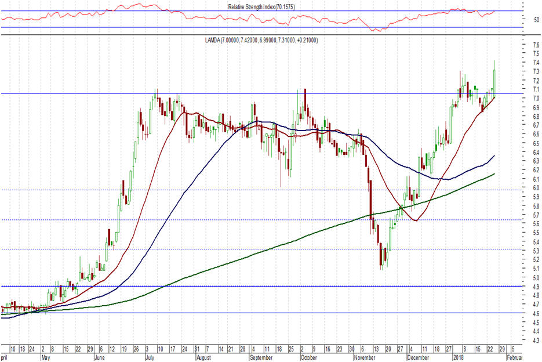
Task: Click the 6.3 price axis label
Action: [536, 161]
